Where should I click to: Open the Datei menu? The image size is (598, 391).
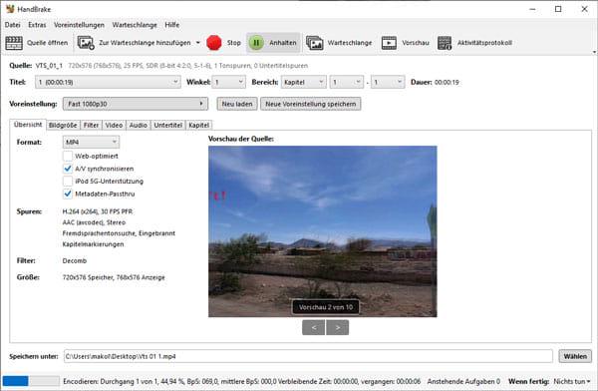(12, 25)
